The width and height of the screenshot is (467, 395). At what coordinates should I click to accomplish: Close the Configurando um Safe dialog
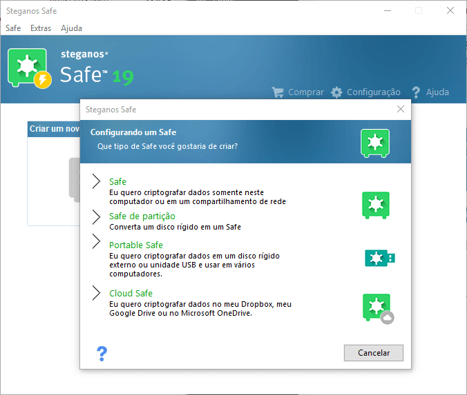coord(401,109)
